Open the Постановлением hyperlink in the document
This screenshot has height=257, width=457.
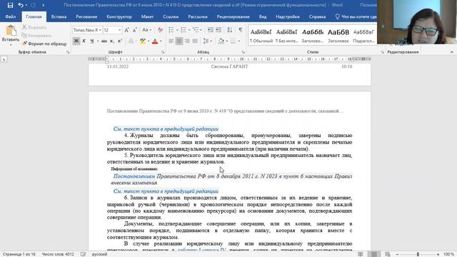coord(134,176)
